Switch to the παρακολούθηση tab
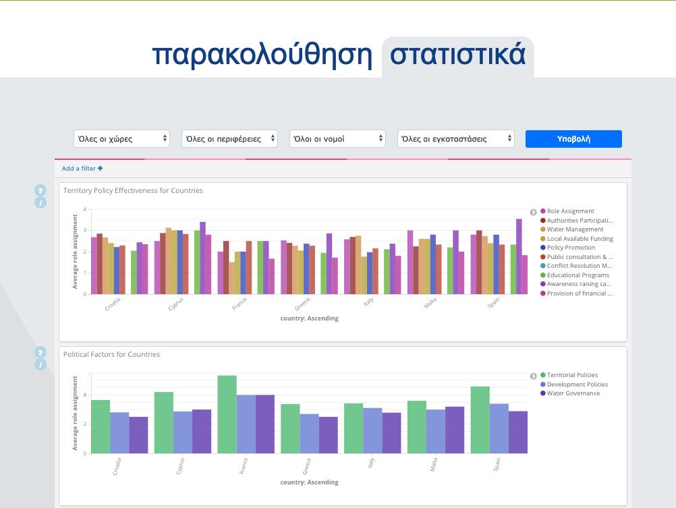This screenshot has height=508, width=676. pos(262,55)
